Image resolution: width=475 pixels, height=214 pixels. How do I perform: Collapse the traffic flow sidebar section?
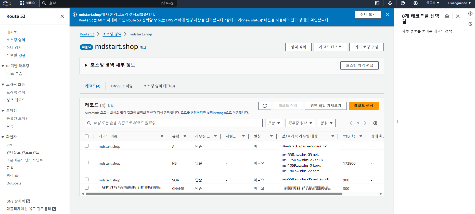click(x=3, y=85)
